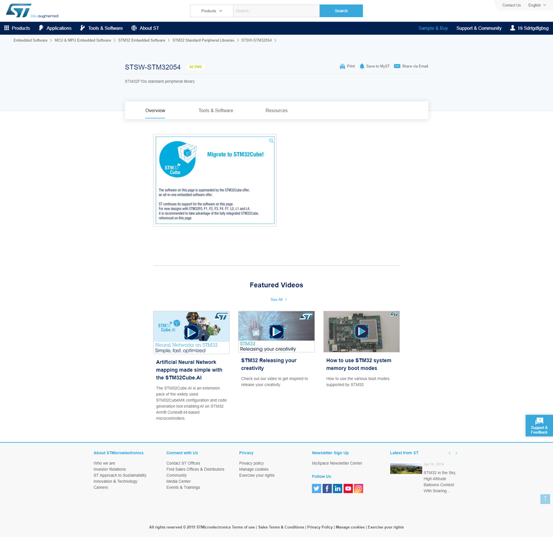This screenshot has height=537, width=553.
Task: Show previous Latest from ST item
Action: 449,453
